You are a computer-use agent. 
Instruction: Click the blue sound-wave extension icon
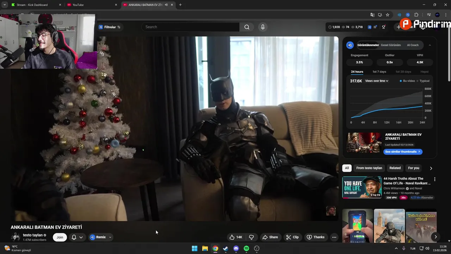pos(399,15)
